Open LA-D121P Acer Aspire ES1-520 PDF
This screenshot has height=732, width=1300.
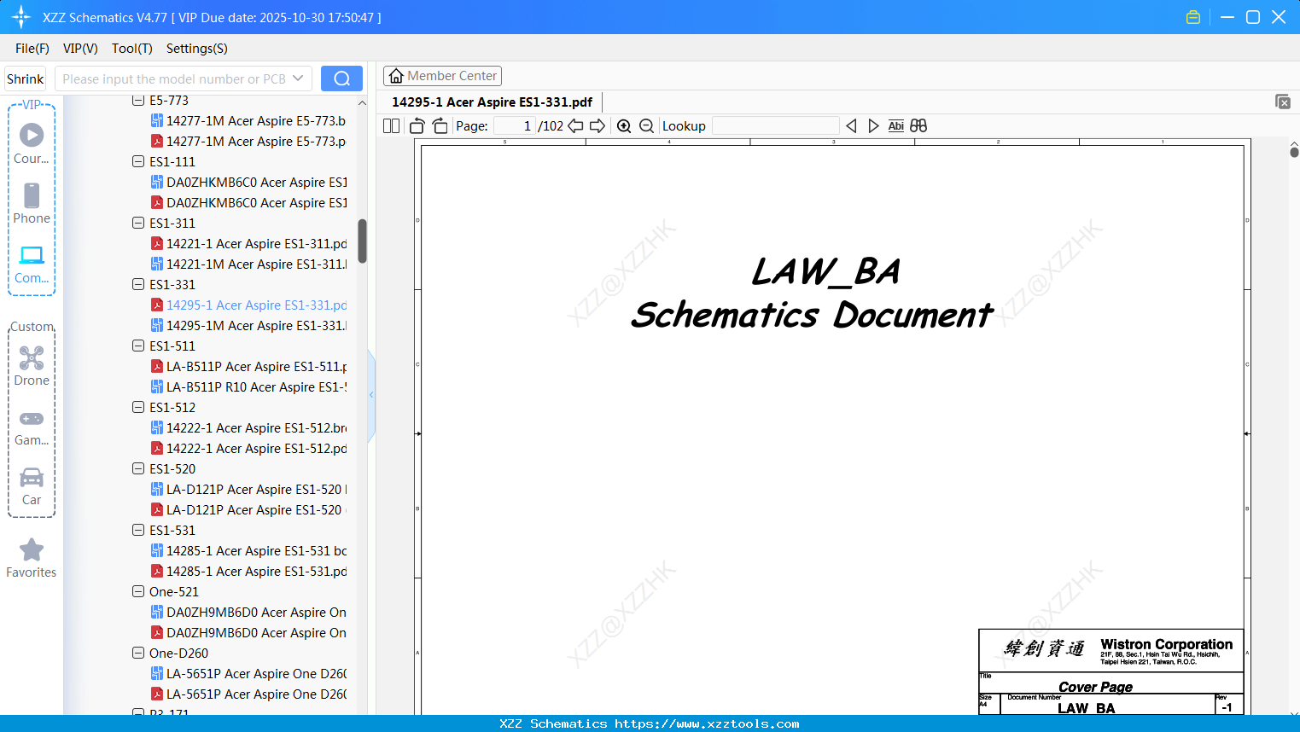point(248,510)
